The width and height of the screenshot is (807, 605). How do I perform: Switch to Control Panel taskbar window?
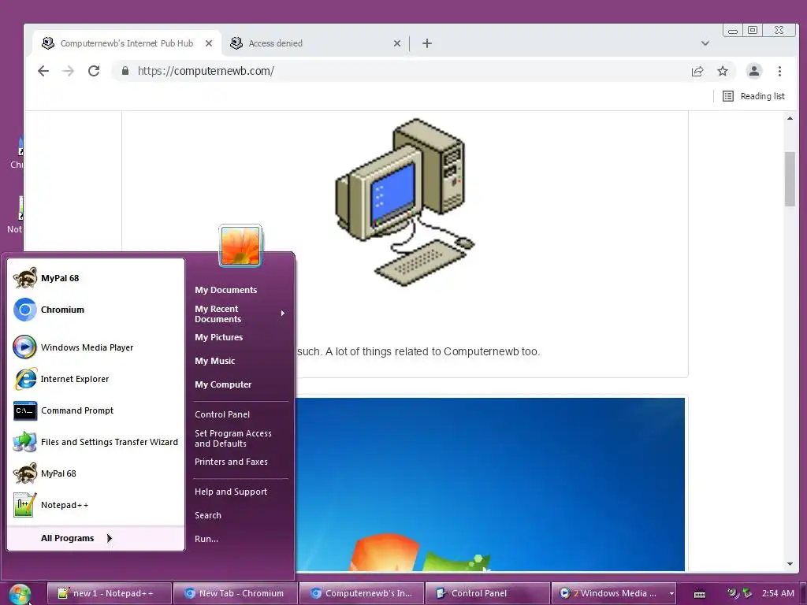point(487,593)
